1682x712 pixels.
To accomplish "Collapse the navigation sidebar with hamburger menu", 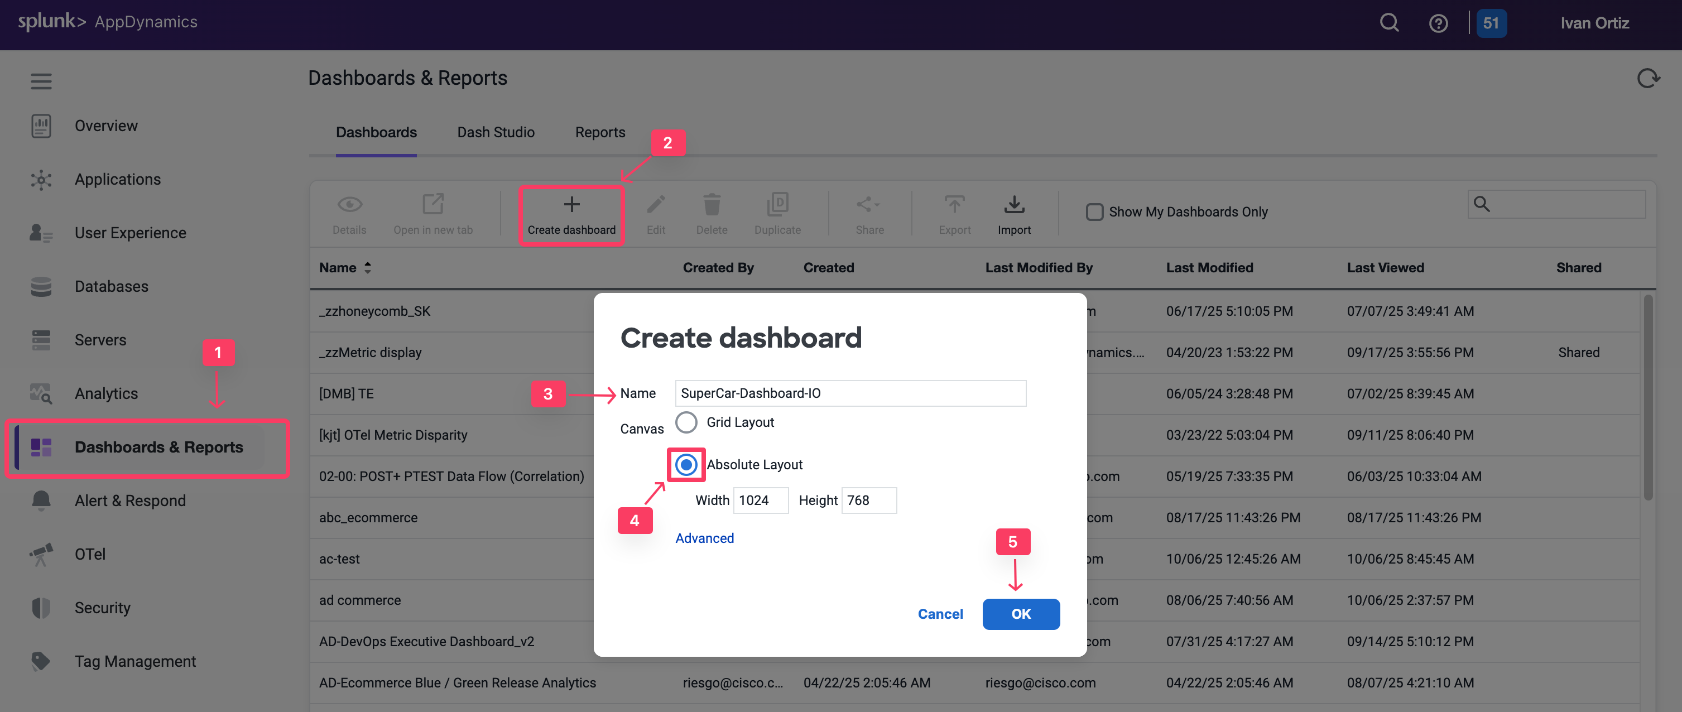I will [41, 81].
